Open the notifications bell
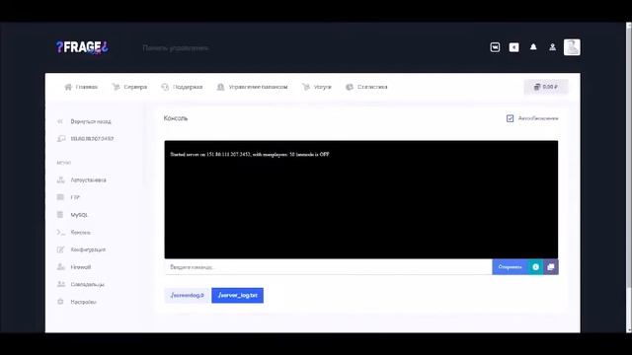Screen dimensions: 632x355 tap(533, 47)
